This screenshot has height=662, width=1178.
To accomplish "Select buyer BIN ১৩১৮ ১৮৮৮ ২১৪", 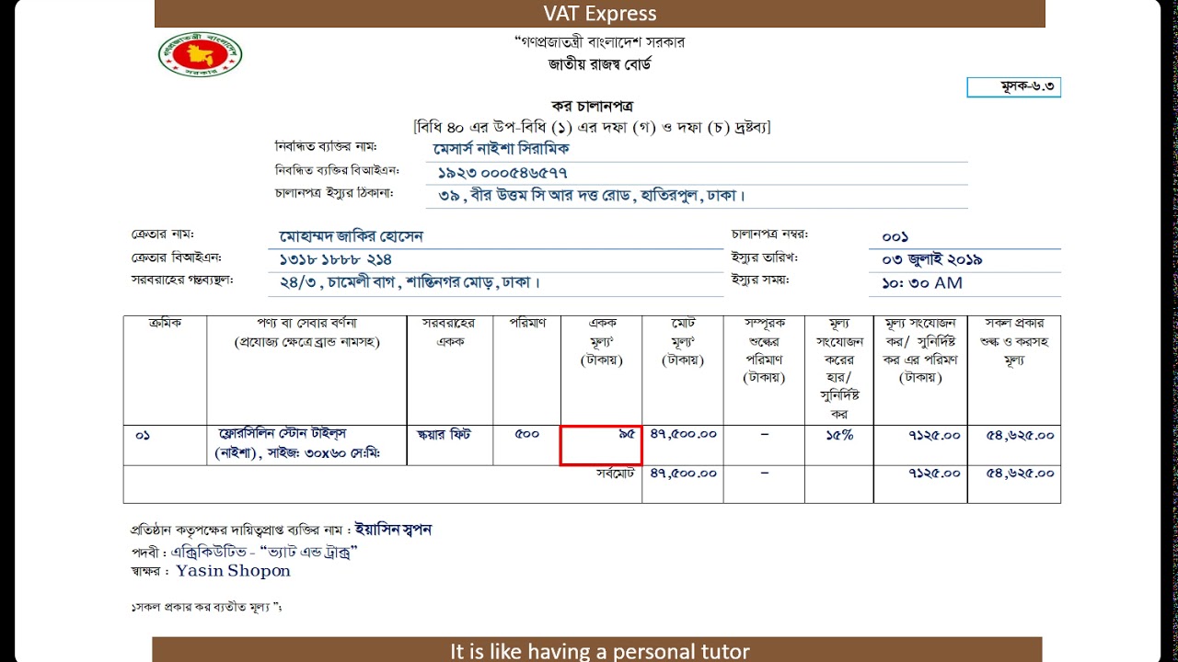I will (x=336, y=260).
